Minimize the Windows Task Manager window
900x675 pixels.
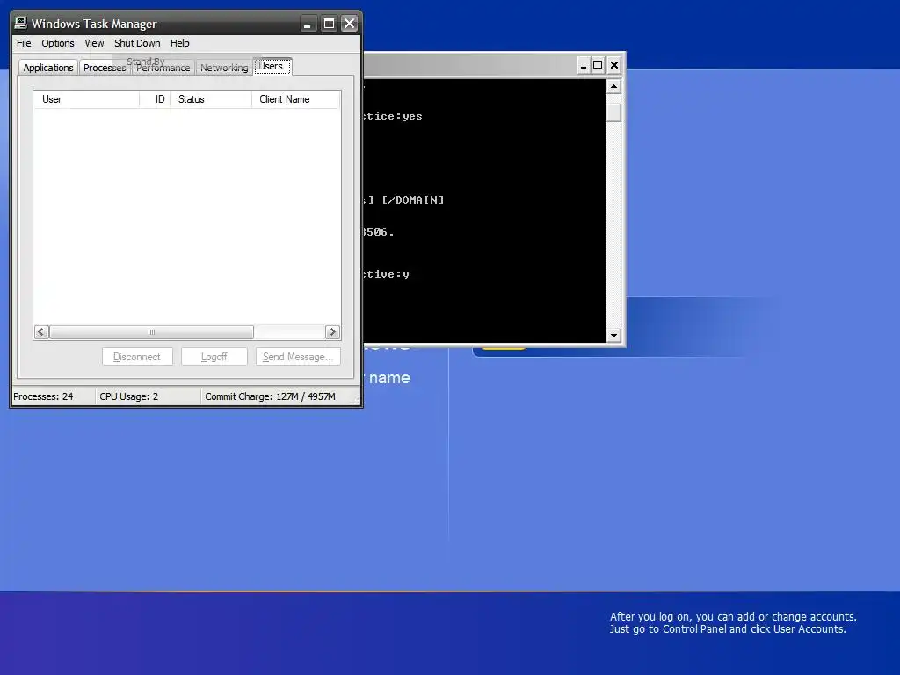coord(308,24)
